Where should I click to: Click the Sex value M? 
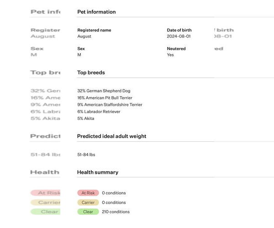coord(79,55)
